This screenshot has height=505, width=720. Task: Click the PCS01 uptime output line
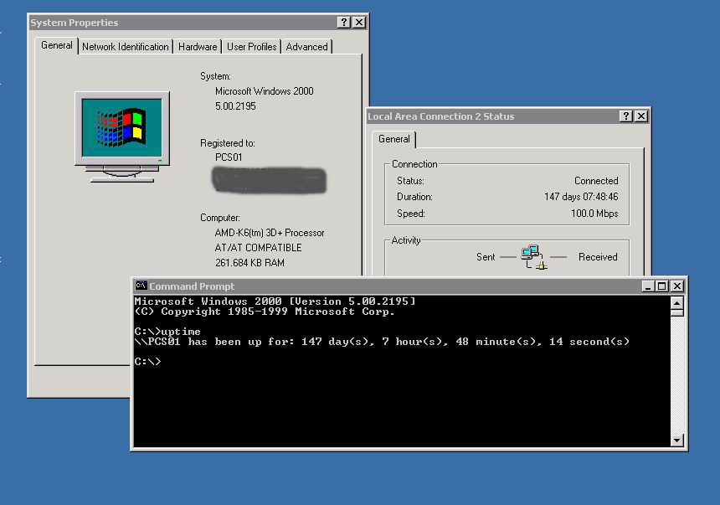click(382, 342)
